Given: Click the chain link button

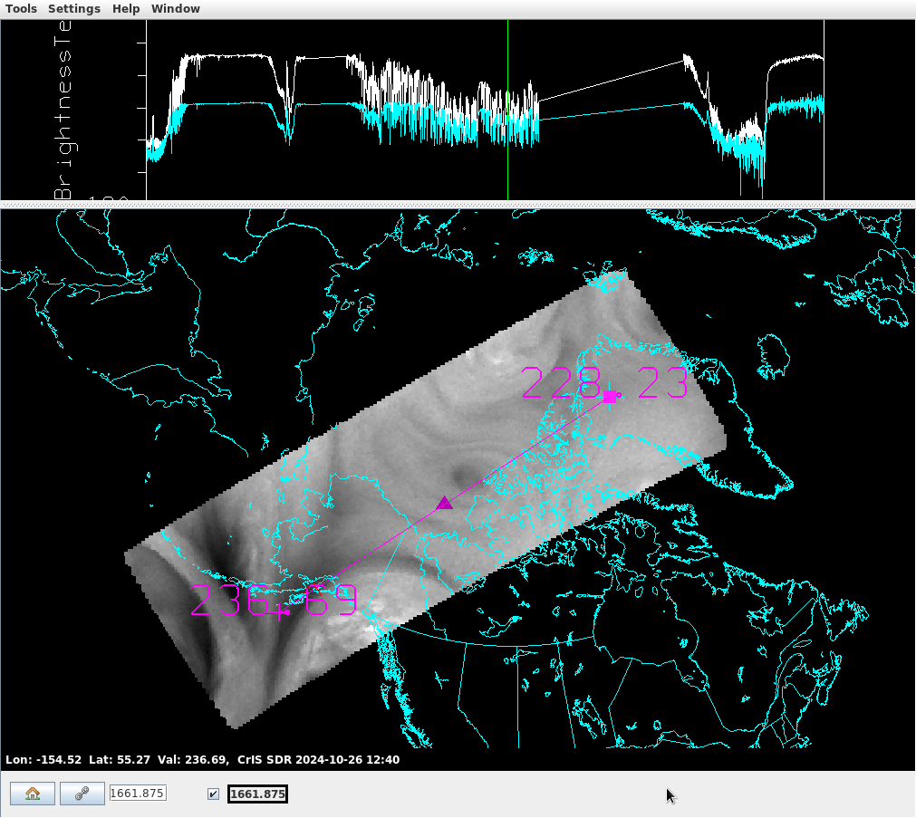Looking at the screenshot, I should click(x=82, y=794).
